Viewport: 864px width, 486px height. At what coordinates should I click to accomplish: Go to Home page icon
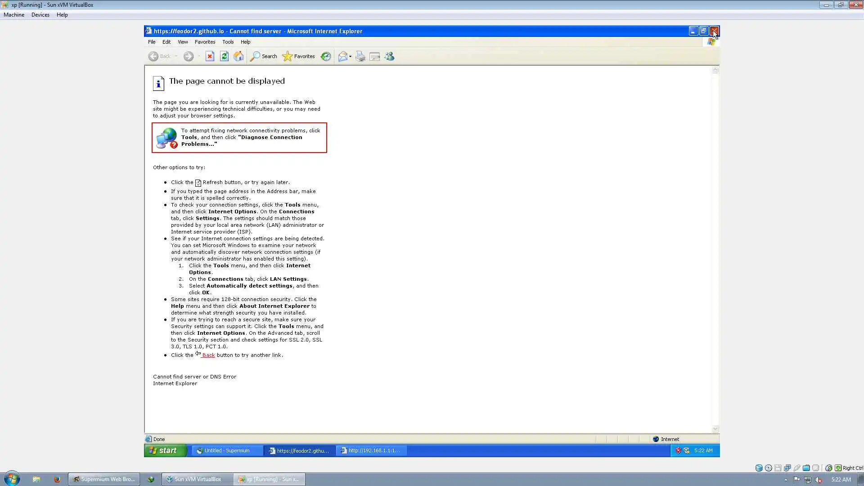tap(238, 56)
